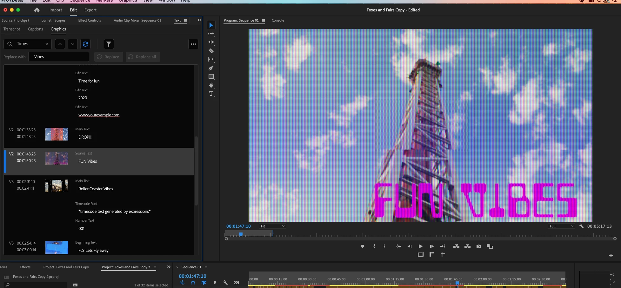Activate the Slip tool
This screenshot has width=621, height=288.
tap(211, 59)
